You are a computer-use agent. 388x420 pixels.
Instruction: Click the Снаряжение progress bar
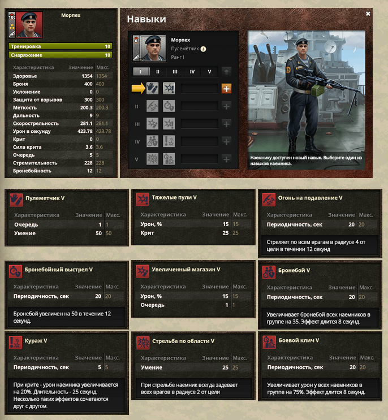point(61,55)
